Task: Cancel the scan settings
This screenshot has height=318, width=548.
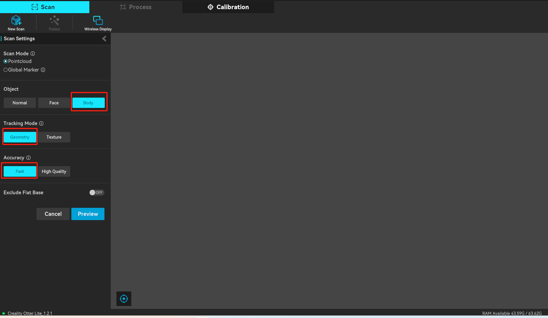Action: (x=53, y=214)
